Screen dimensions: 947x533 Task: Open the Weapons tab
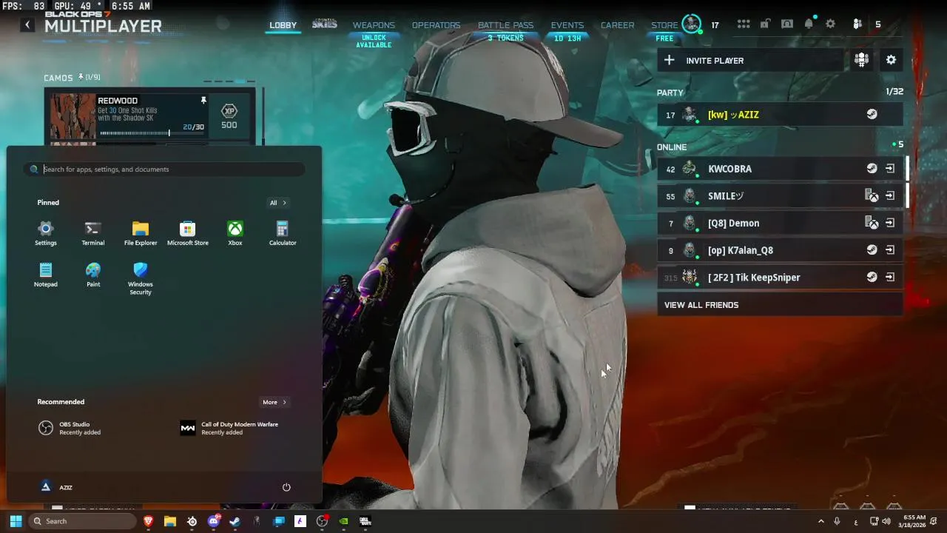pos(374,25)
